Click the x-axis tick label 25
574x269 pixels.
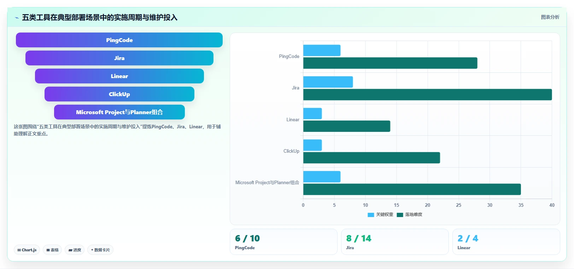(x=459, y=205)
